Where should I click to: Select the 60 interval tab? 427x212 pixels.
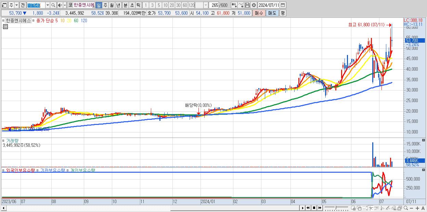pyautogui.click(x=185, y=5)
